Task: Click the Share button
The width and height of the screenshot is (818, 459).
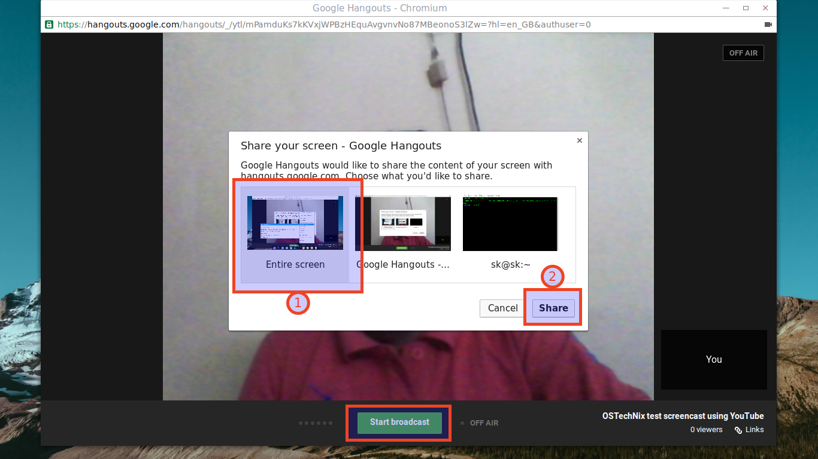Action: coord(553,308)
